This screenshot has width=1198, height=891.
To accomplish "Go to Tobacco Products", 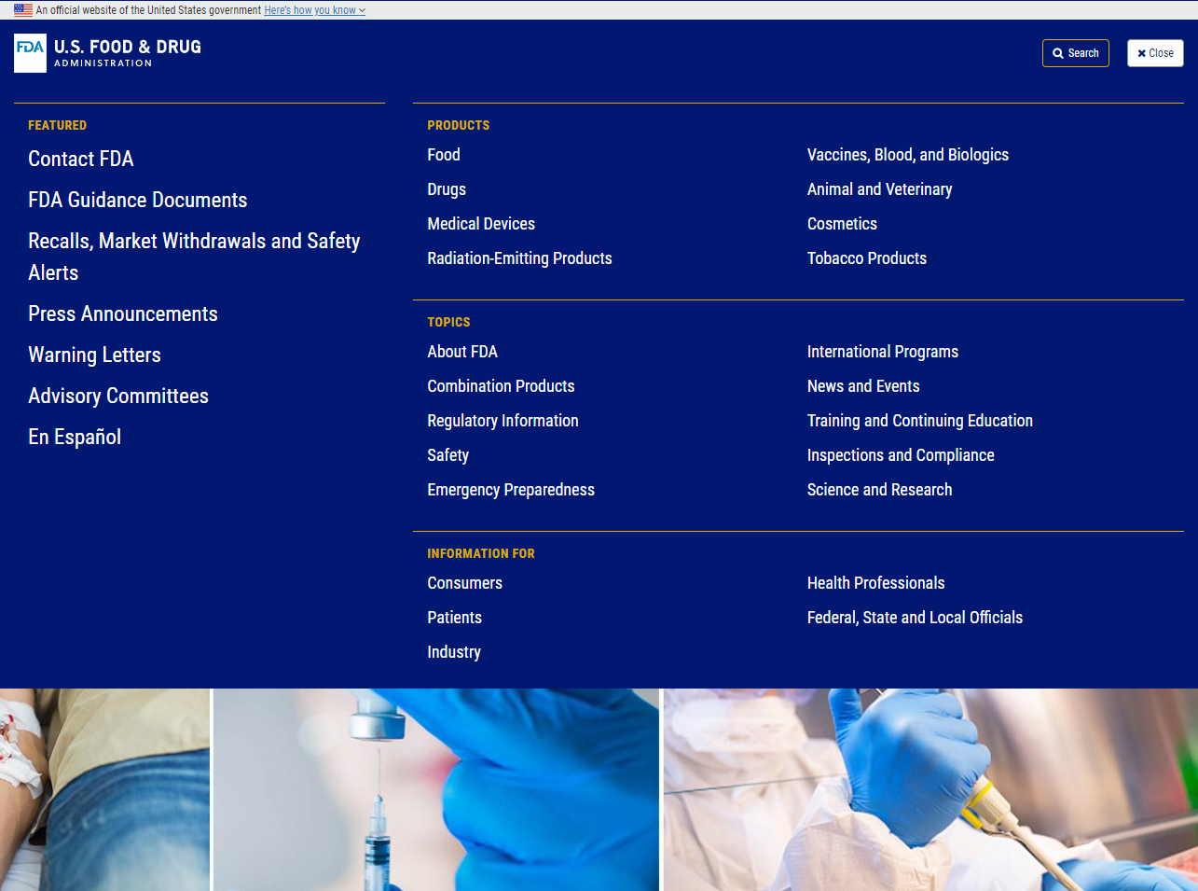I will (x=867, y=258).
